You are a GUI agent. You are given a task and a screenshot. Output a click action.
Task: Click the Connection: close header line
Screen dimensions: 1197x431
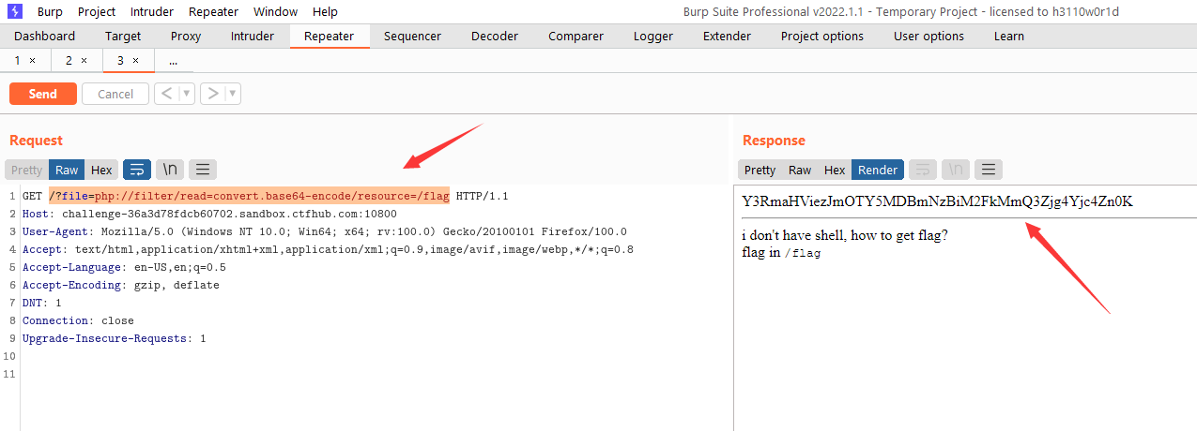tap(78, 320)
